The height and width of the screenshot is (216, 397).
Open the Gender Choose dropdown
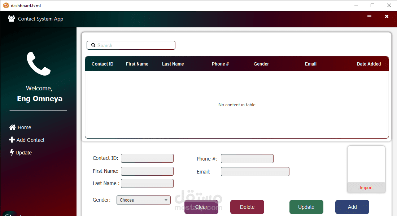click(x=144, y=200)
